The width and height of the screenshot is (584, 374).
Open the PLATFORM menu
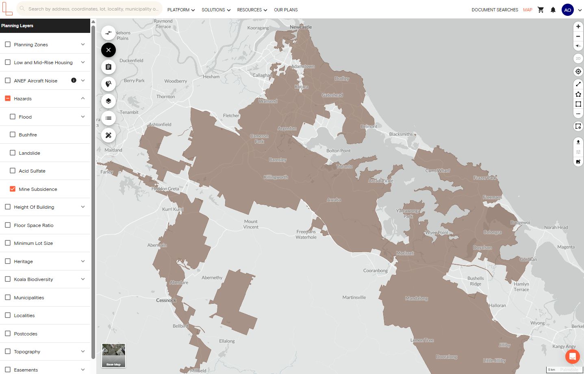[x=181, y=10]
